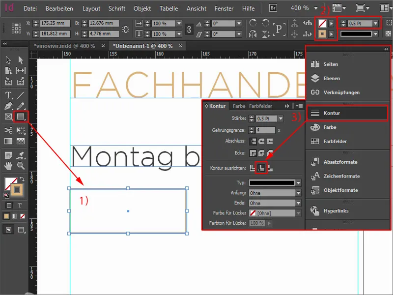393x295 pixels.
Task: Select the Scissors tool
Action: (x=8, y=130)
